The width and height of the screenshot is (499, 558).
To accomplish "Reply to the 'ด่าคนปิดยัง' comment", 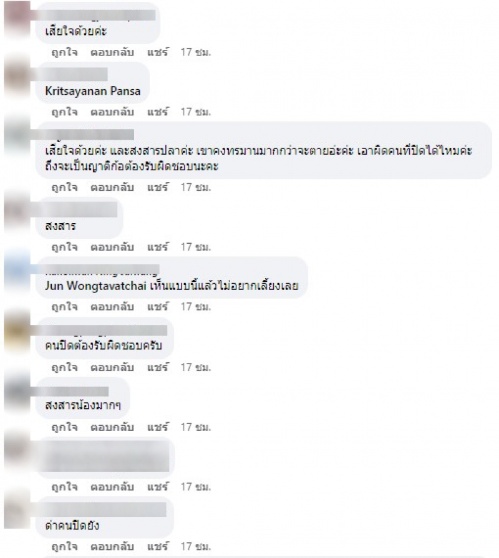I will point(112,546).
